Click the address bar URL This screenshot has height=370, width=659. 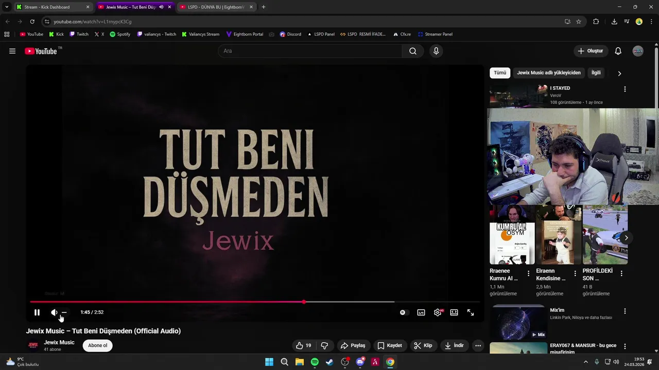click(x=93, y=22)
